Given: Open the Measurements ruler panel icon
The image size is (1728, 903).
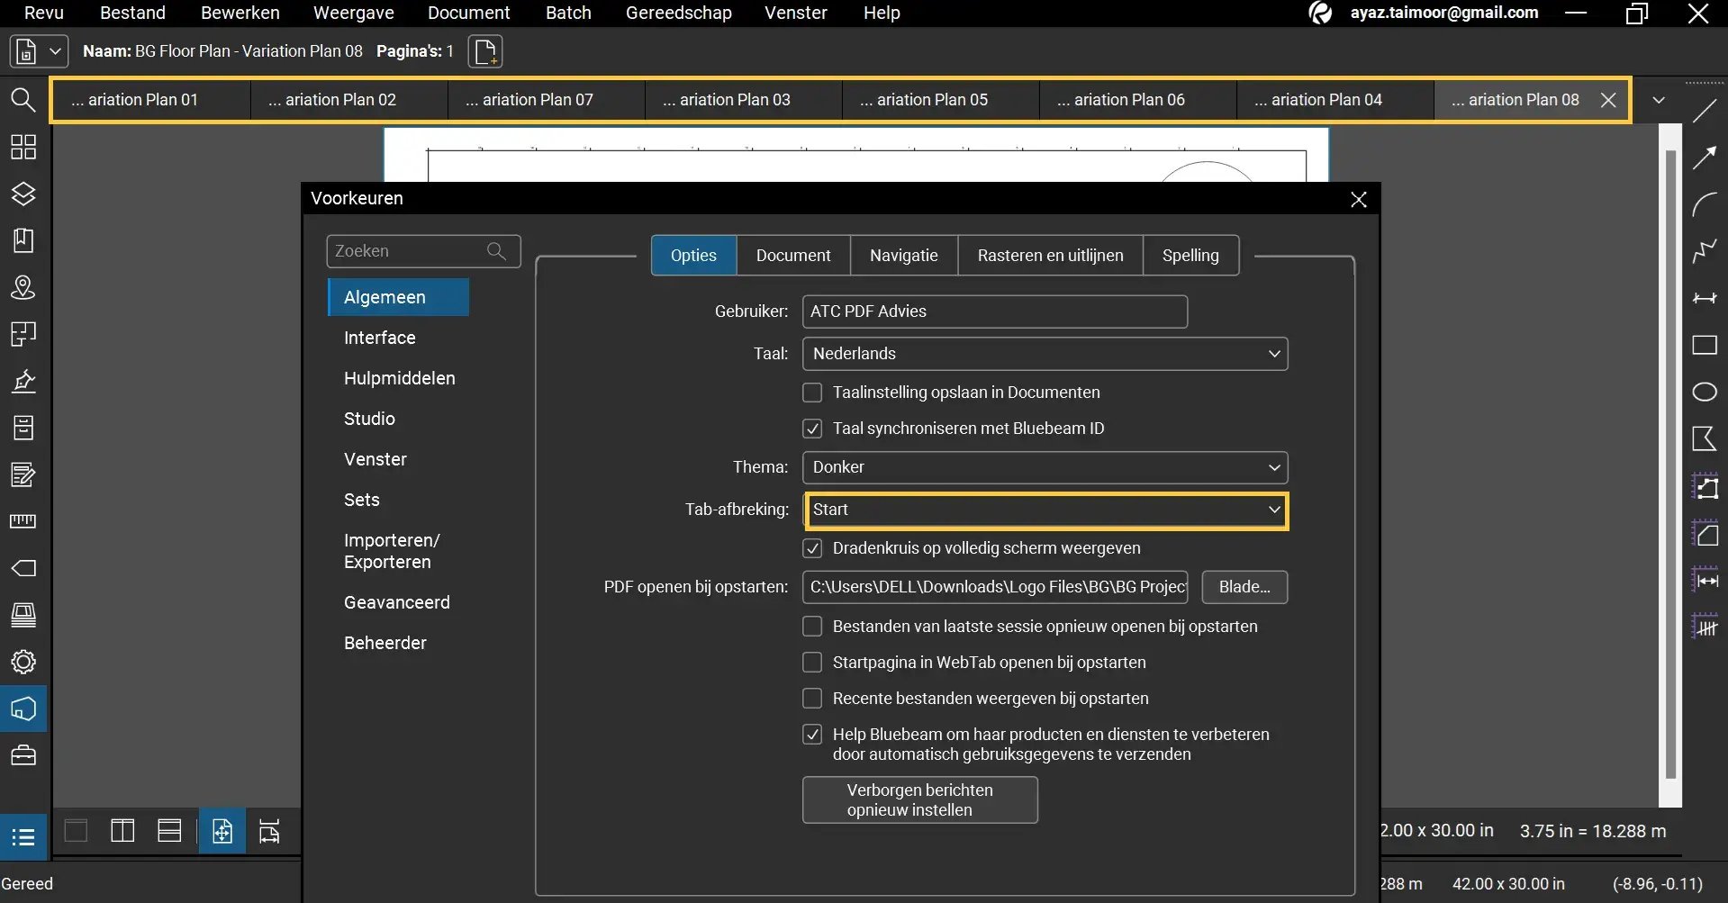Looking at the screenshot, I should [x=23, y=521].
